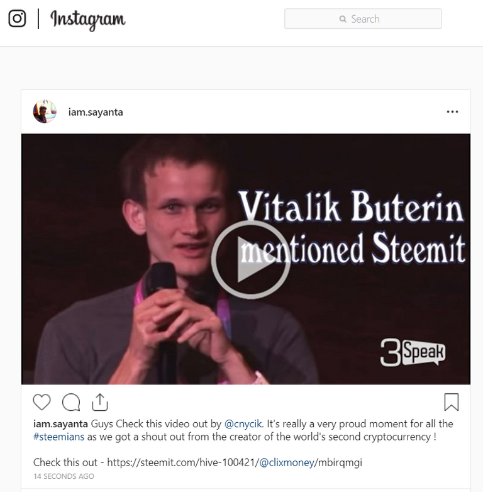Play the Vitalik Buterin video
483x492 pixels.
tap(250, 259)
